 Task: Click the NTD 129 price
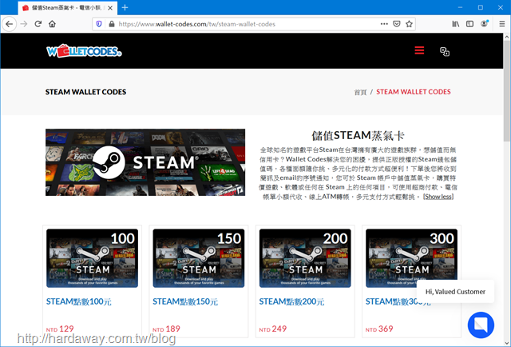[60, 329]
